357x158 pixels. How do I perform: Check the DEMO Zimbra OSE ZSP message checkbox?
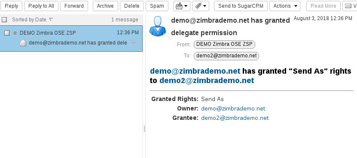pos(7,33)
